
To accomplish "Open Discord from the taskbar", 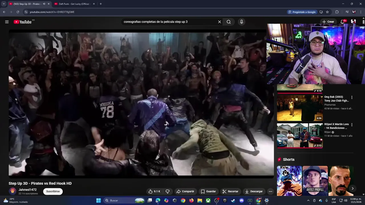I will coord(242,200).
